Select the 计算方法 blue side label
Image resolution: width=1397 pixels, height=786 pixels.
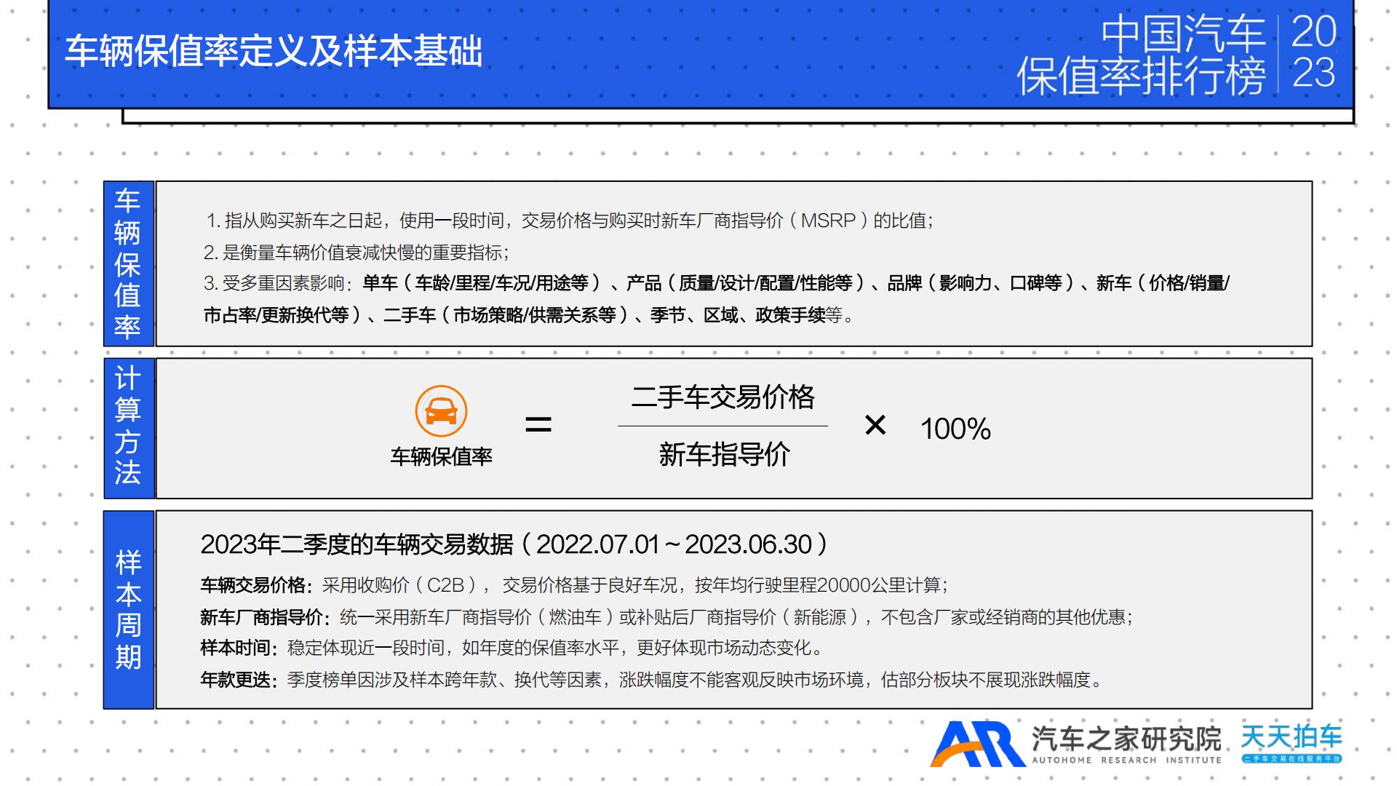pyautogui.click(x=128, y=427)
